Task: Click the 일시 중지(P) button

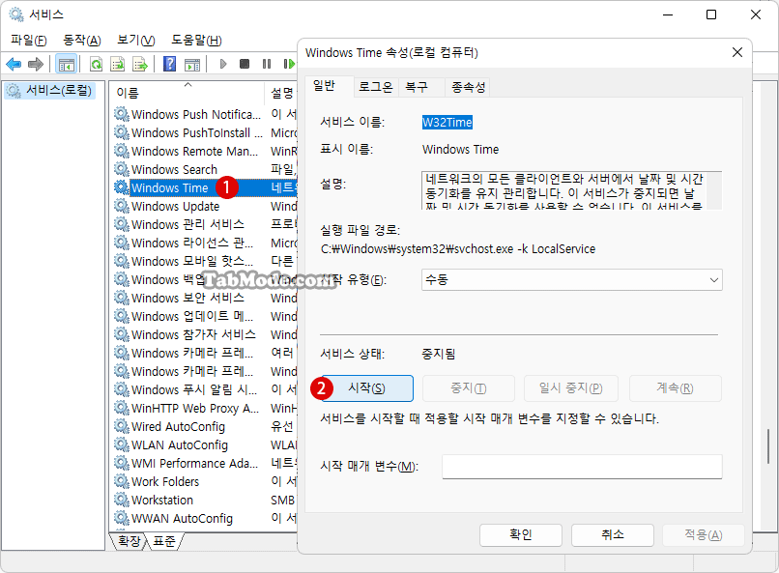Action: 571,388
